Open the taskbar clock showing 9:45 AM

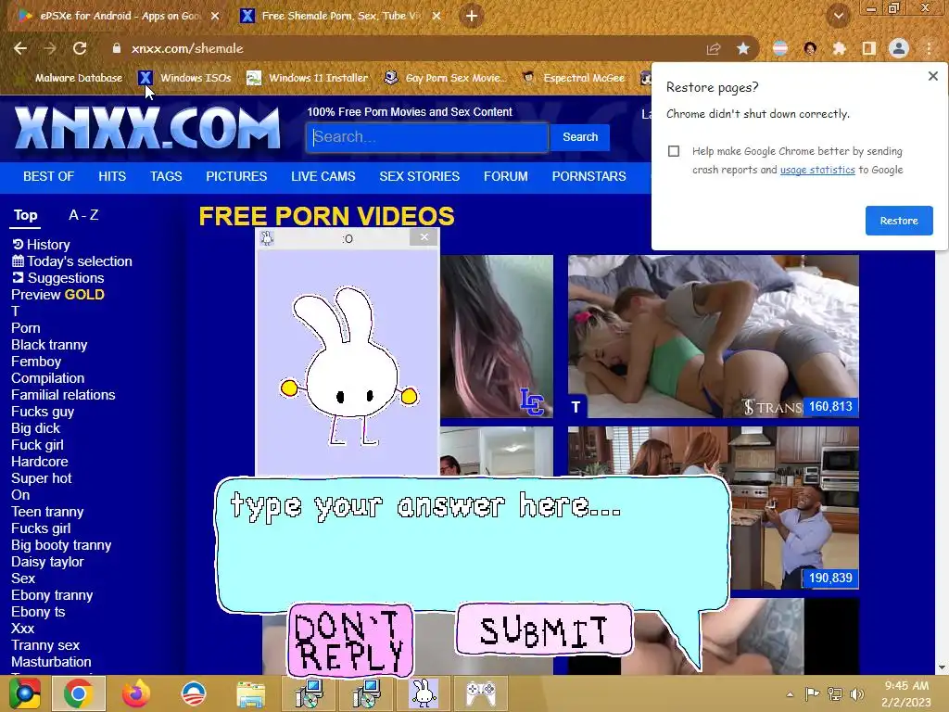[x=906, y=693]
